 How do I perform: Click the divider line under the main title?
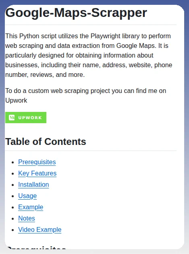(91, 25)
